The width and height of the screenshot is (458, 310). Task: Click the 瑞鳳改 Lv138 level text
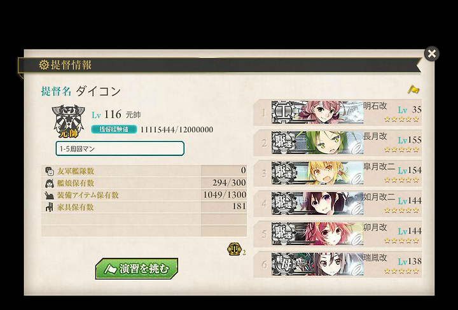tap(410, 261)
